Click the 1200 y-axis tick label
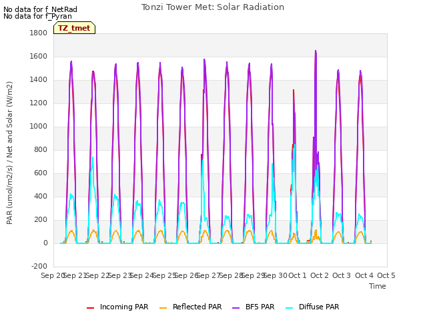The image size is (427, 320). click(x=39, y=103)
